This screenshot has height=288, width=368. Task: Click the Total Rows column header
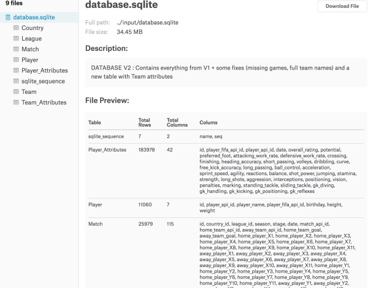[x=145, y=122]
